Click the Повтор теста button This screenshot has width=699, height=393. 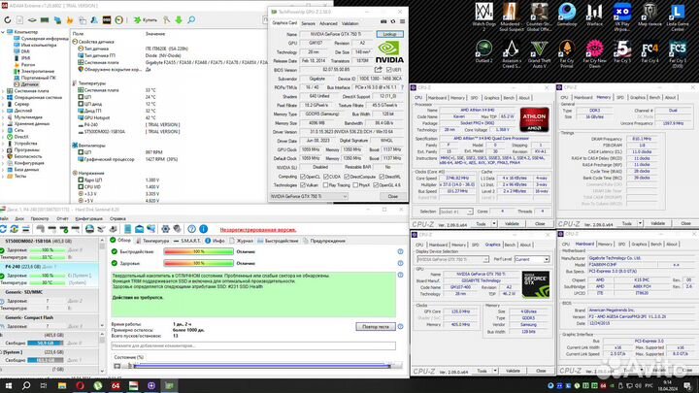coord(376,327)
